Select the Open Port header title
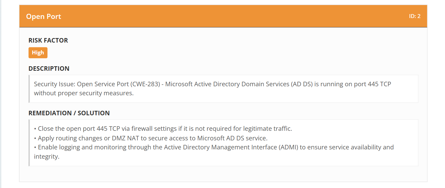Image resolution: width=445 pixels, height=188 pixels. tap(43, 17)
